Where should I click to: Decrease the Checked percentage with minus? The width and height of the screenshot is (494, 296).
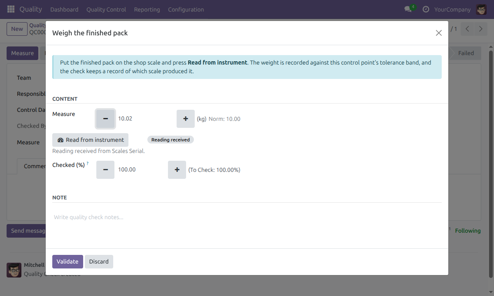(x=105, y=169)
